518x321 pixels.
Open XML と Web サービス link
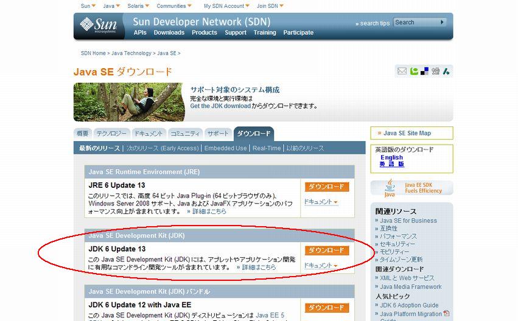pos(407,278)
